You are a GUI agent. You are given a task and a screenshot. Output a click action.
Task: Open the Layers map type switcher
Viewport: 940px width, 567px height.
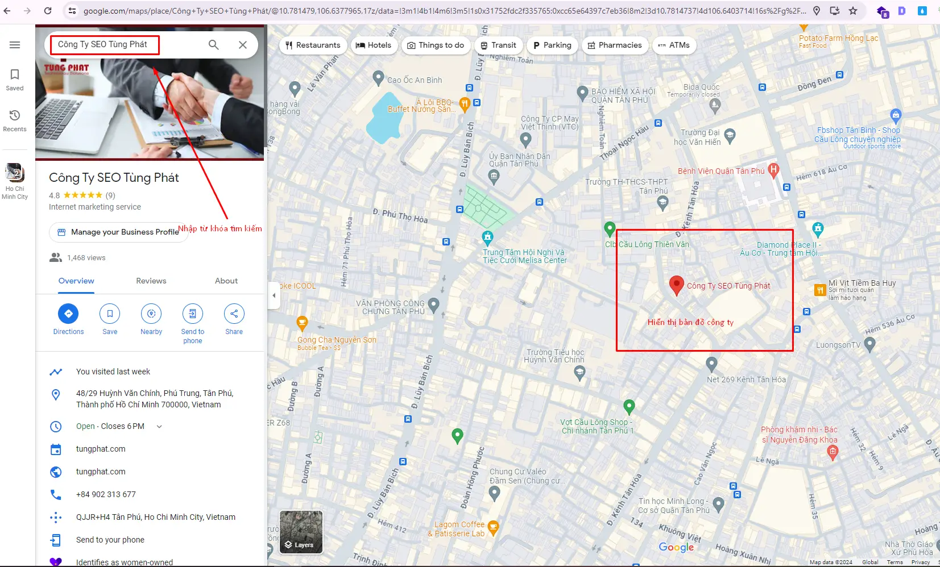pos(301,532)
